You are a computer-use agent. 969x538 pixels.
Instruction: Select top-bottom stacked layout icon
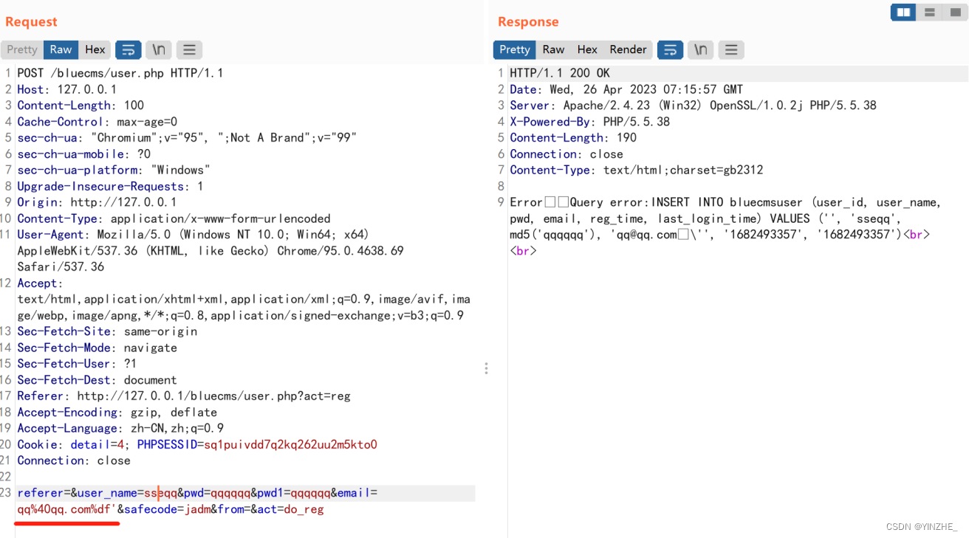tap(930, 12)
